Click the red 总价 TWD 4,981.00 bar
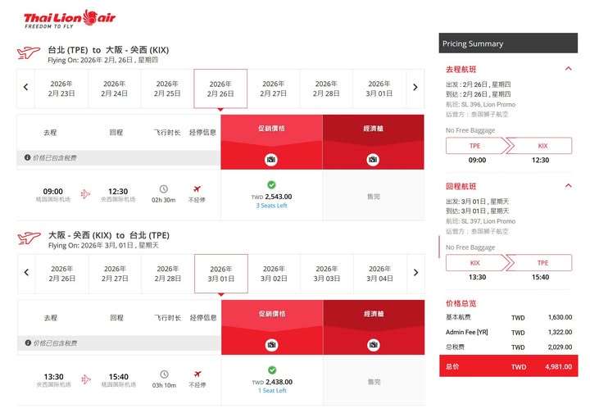Viewport: 590px width, 413px height. [508, 366]
